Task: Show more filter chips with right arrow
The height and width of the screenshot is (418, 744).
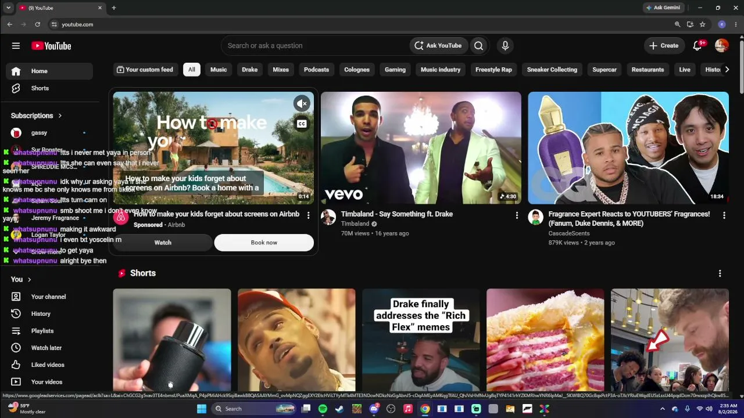Action: [x=727, y=70]
